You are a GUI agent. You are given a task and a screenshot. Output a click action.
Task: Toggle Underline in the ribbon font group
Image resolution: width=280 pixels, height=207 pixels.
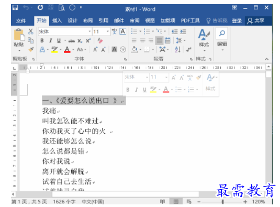[x=59, y=40]
